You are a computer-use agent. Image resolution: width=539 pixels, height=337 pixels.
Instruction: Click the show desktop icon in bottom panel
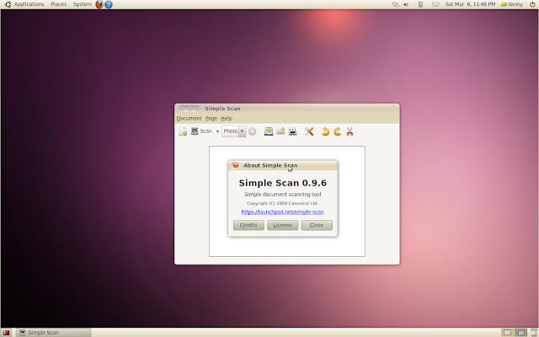6,333
